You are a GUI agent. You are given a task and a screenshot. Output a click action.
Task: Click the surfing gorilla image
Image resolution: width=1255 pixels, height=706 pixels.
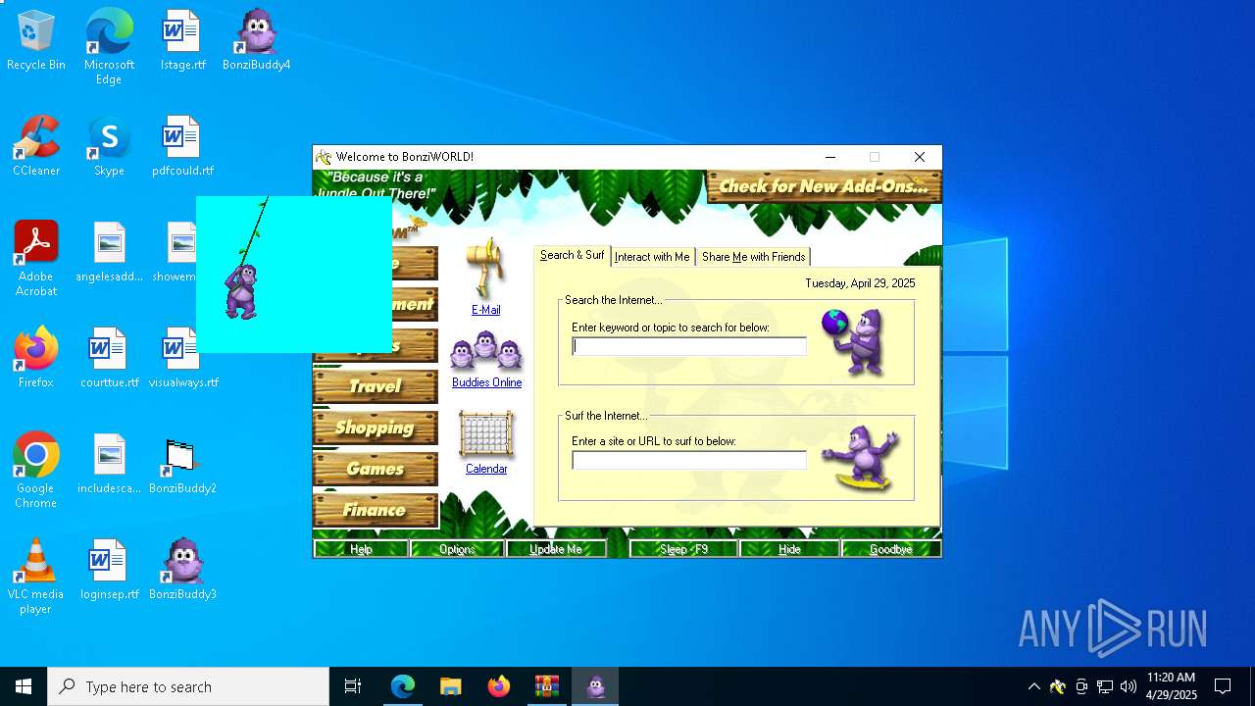[860, 458]
